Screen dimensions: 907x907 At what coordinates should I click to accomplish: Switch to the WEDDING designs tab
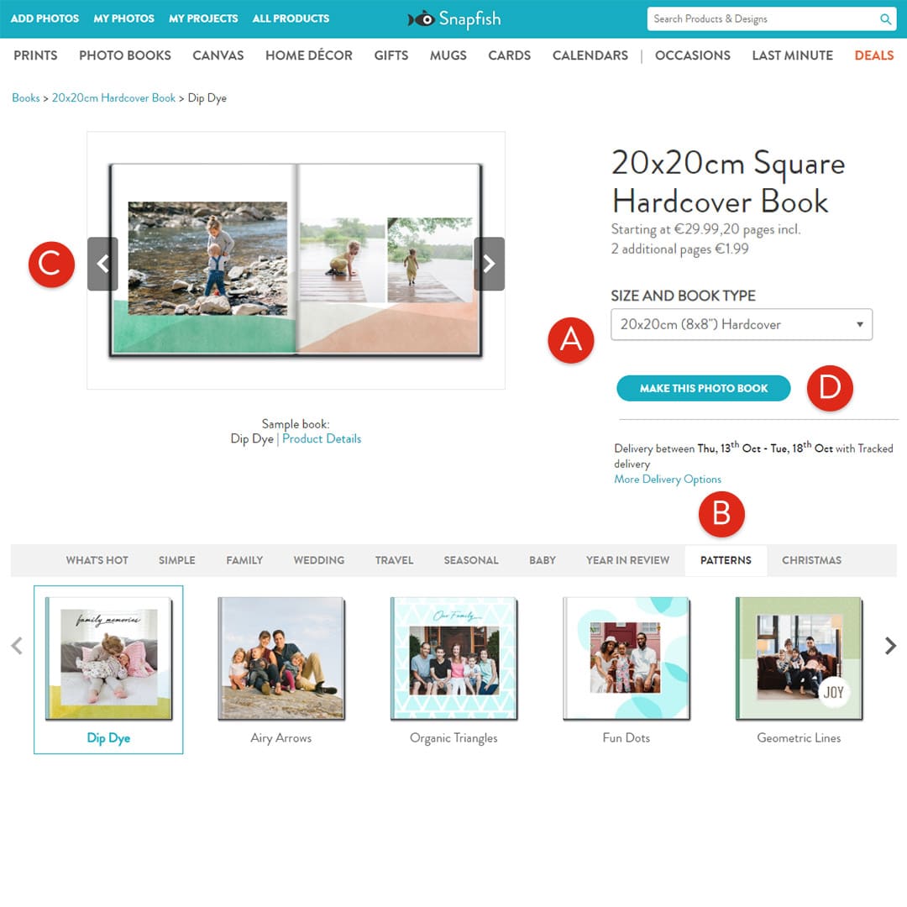point(318,560)
